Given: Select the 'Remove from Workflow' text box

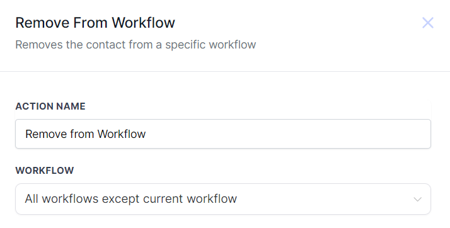Looking at the screenshot, I should (x=223, y=134).
